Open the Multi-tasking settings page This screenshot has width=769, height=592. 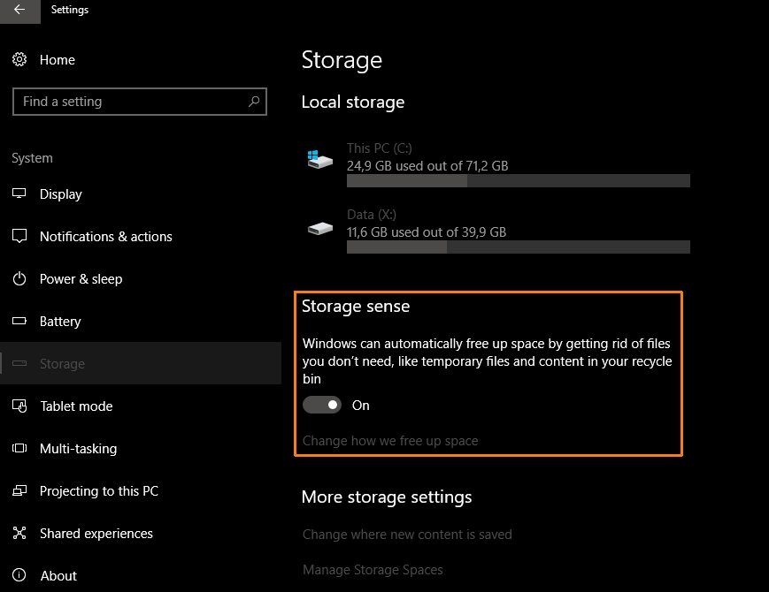(76, 449)
